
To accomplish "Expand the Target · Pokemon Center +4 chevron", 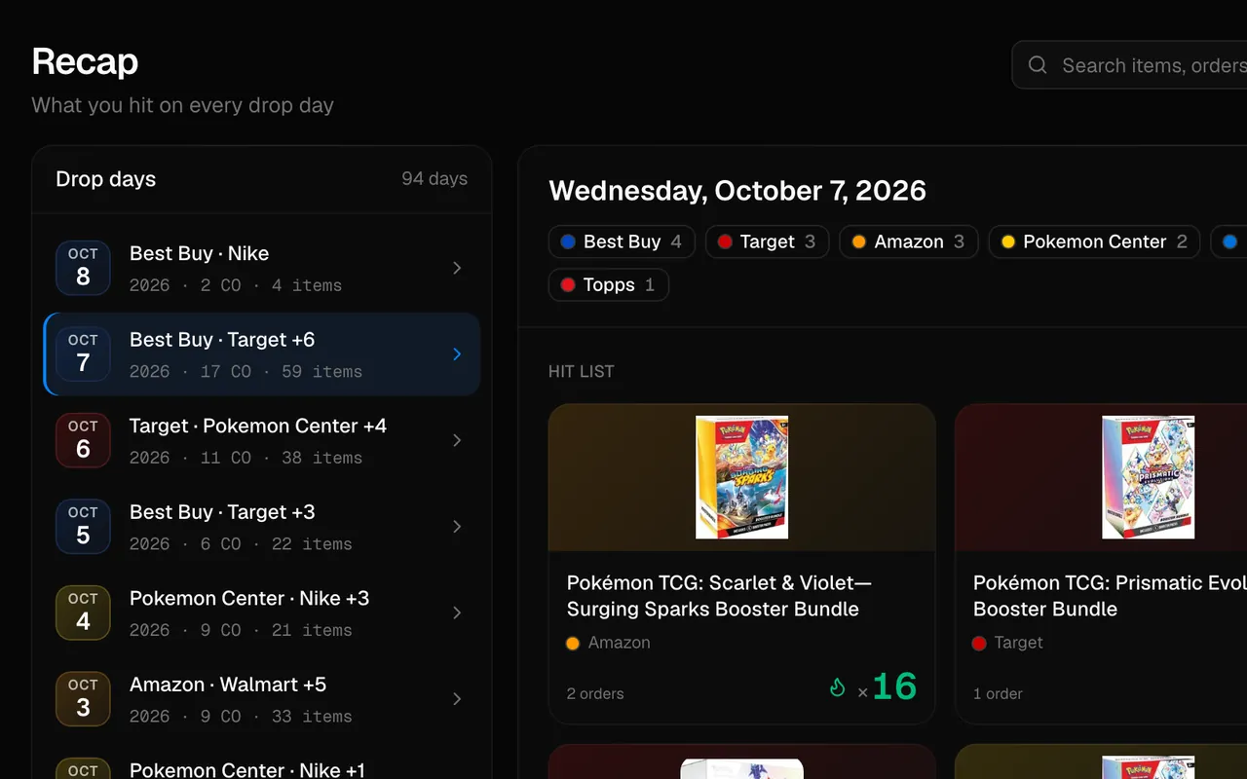I will click(457, 440).
